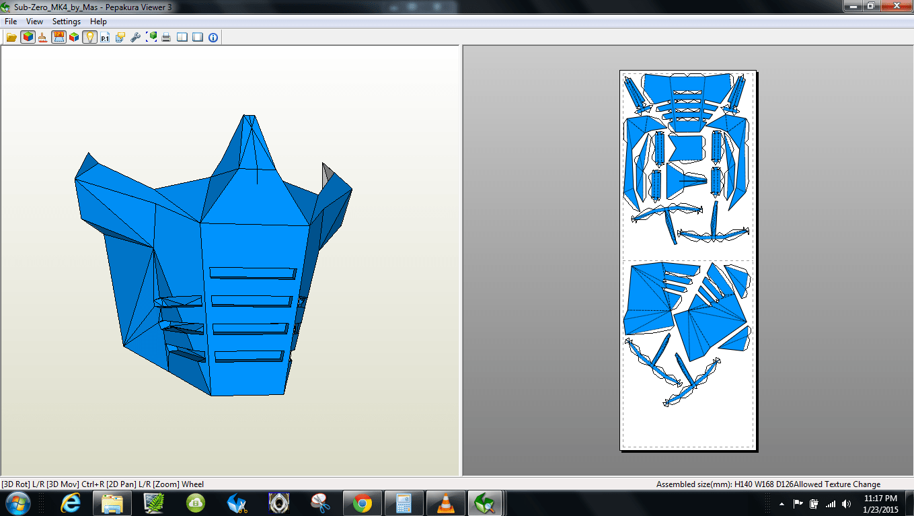This screenshot has height=516, width=914.
Task: Open Windows Explorer from the taskbar
Action: 112,503
